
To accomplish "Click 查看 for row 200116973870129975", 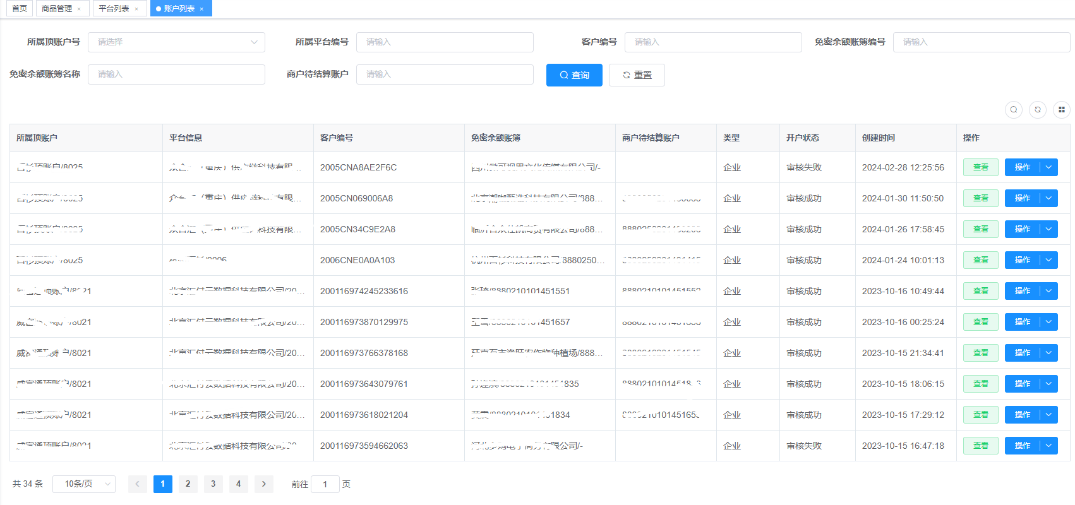I will click(x=981, y=322).
